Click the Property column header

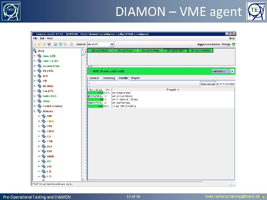(x=173, y=90)
